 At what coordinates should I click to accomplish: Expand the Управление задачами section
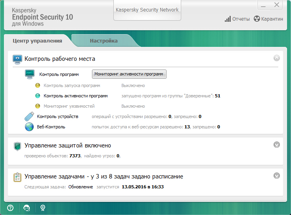277,175
